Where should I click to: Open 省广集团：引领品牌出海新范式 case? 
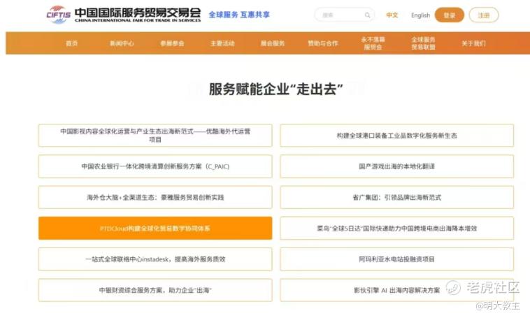pos(397,197)
